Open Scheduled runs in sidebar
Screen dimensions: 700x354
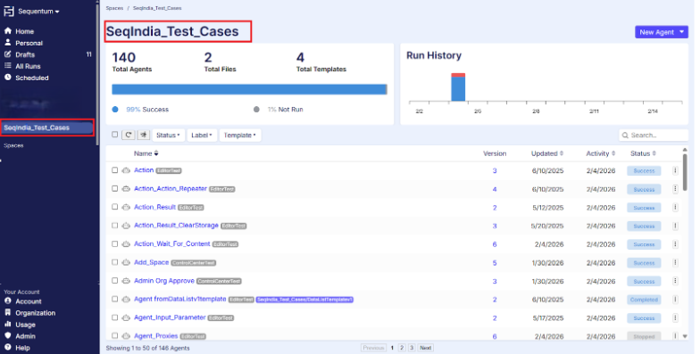click(32, 78)
